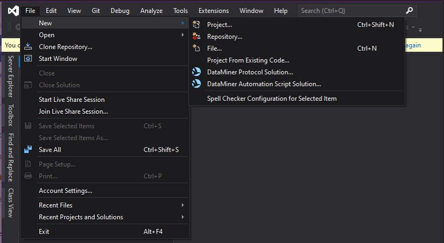Viewport: 444px width, 243px height.
Task: Open the Recent Files menu entry
Action: 105,205
